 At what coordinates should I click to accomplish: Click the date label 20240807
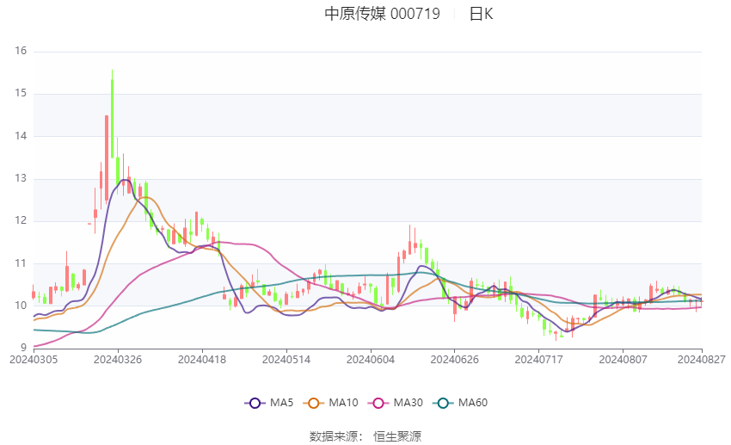pyautogui.click(x=623, y=360)
